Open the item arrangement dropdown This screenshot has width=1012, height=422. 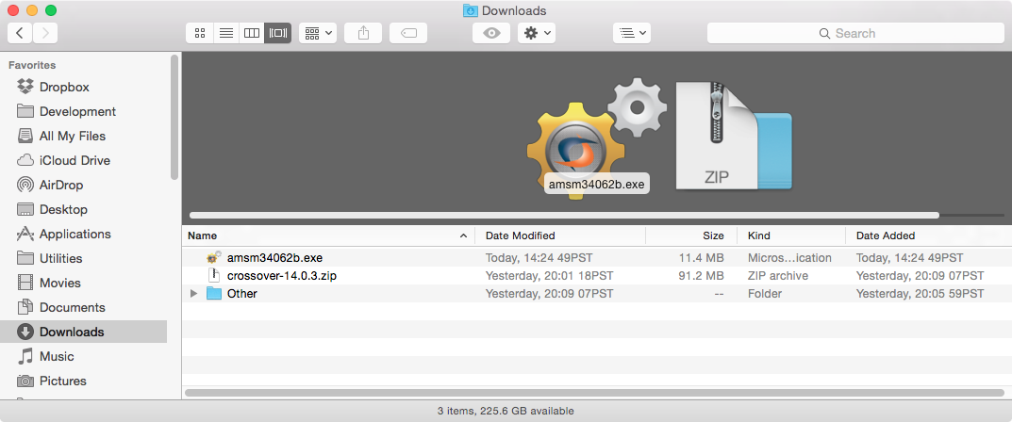[318, 33]
